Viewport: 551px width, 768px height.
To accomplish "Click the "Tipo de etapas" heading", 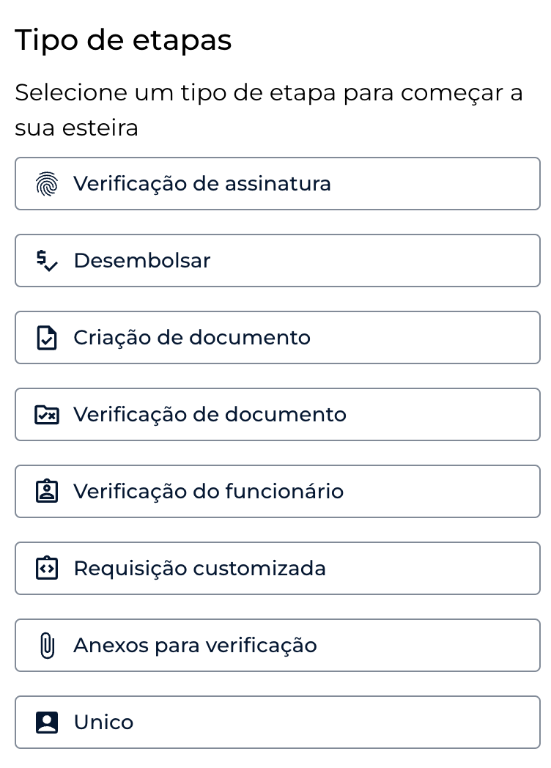I will coord(123,40).
